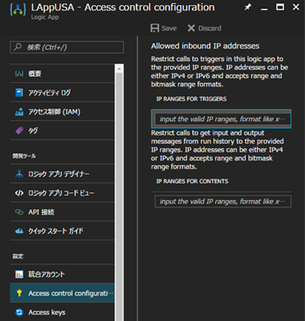The image size is (305, 321).
Task: Click the purple タグ tag icon
Action: pyautogui.click(x=19, y=130)
